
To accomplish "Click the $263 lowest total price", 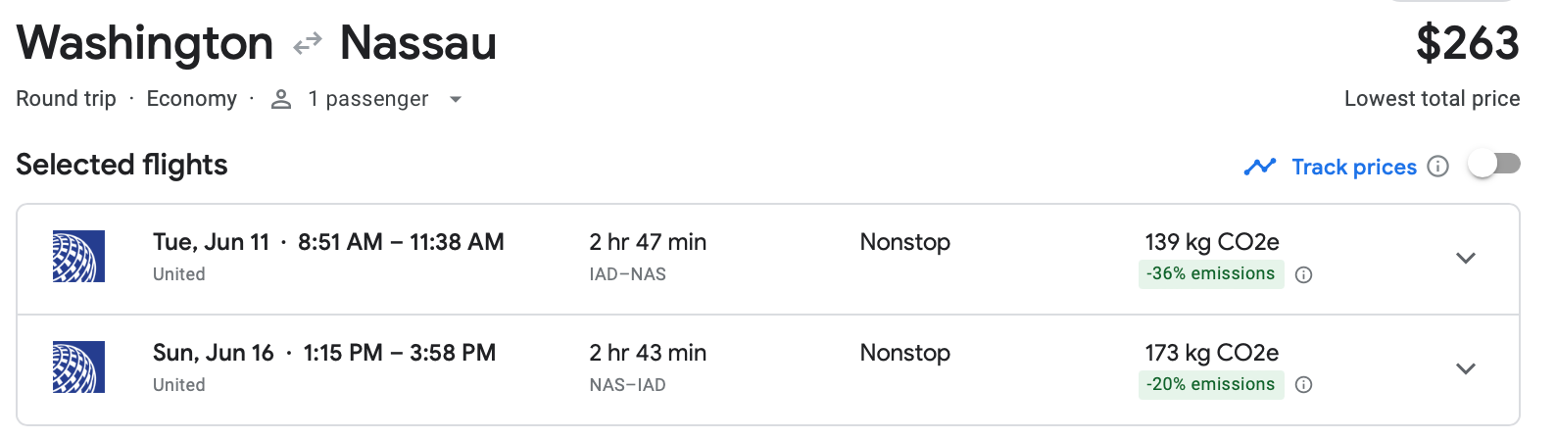I will [1467, 43].
